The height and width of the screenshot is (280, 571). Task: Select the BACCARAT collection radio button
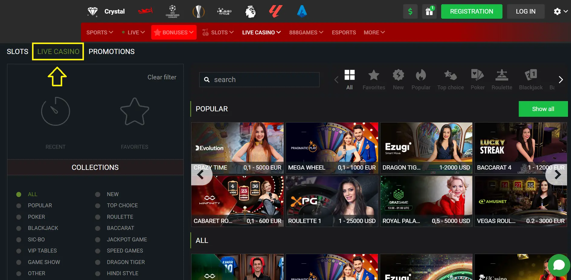click(97, 228)
